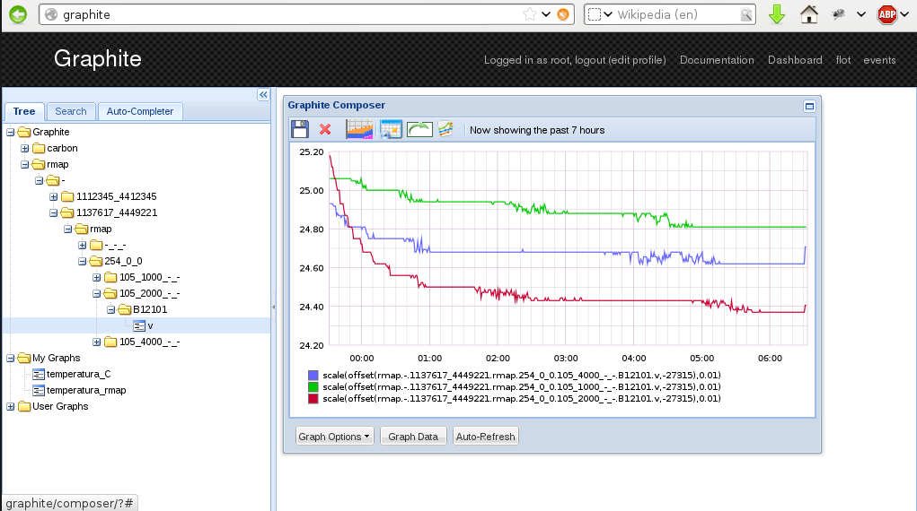The height and width of the screenshot is (511, 917).
Task: Switch to the Tree tab
Action: click(x=24, y=111)
